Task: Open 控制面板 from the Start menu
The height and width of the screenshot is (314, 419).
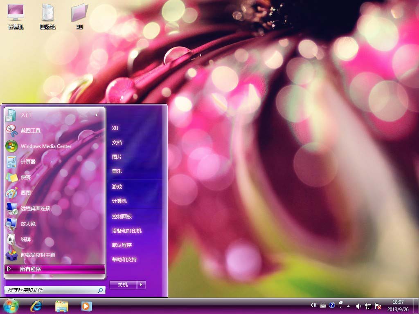Action: [x=122, y=216]
